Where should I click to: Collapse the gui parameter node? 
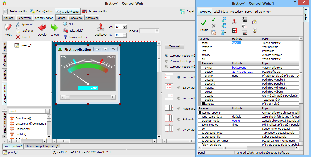[200, 59]
